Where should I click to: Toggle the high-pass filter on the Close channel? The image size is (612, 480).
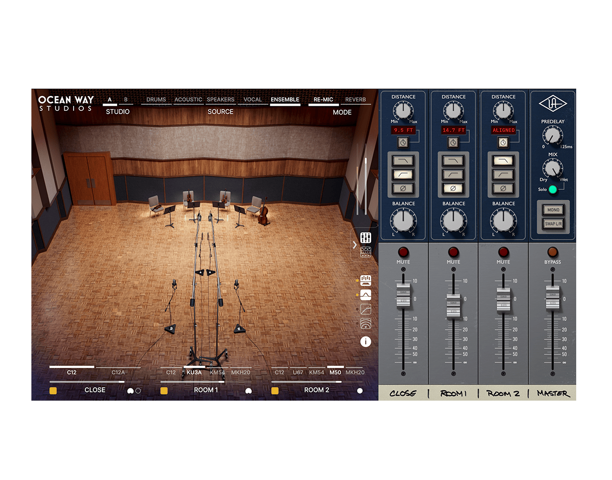[403, 174]
